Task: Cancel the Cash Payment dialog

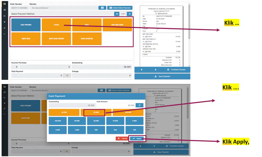Action: [x=122, y=139]
